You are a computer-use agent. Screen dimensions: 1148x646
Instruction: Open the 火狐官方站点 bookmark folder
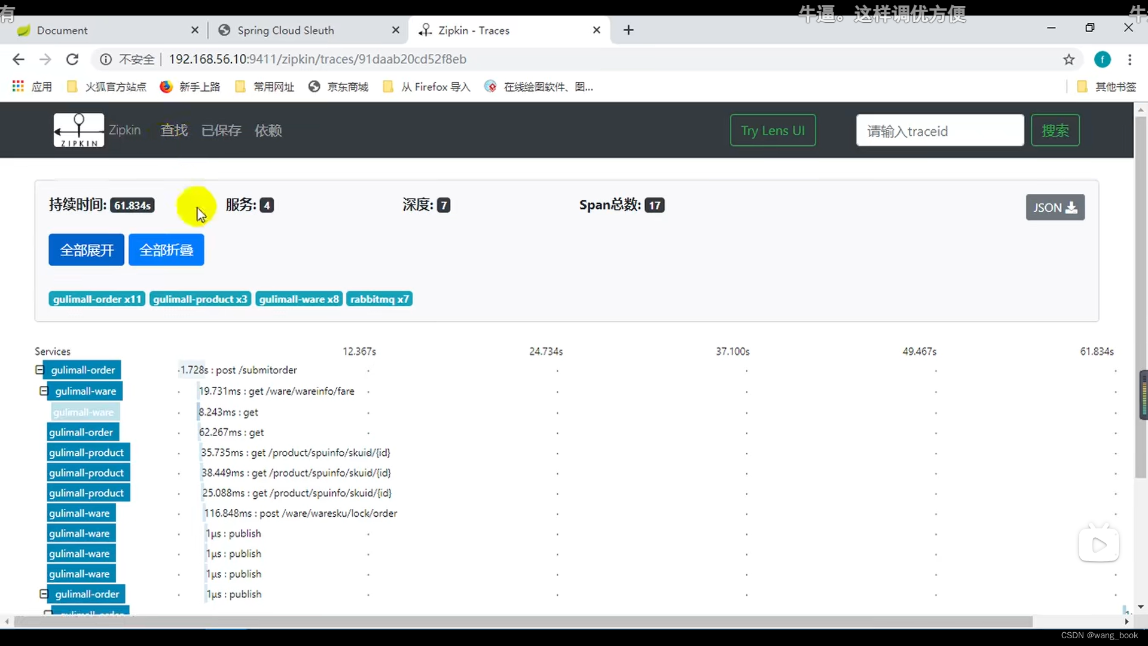pyautogui.click(x=107, y=87)
